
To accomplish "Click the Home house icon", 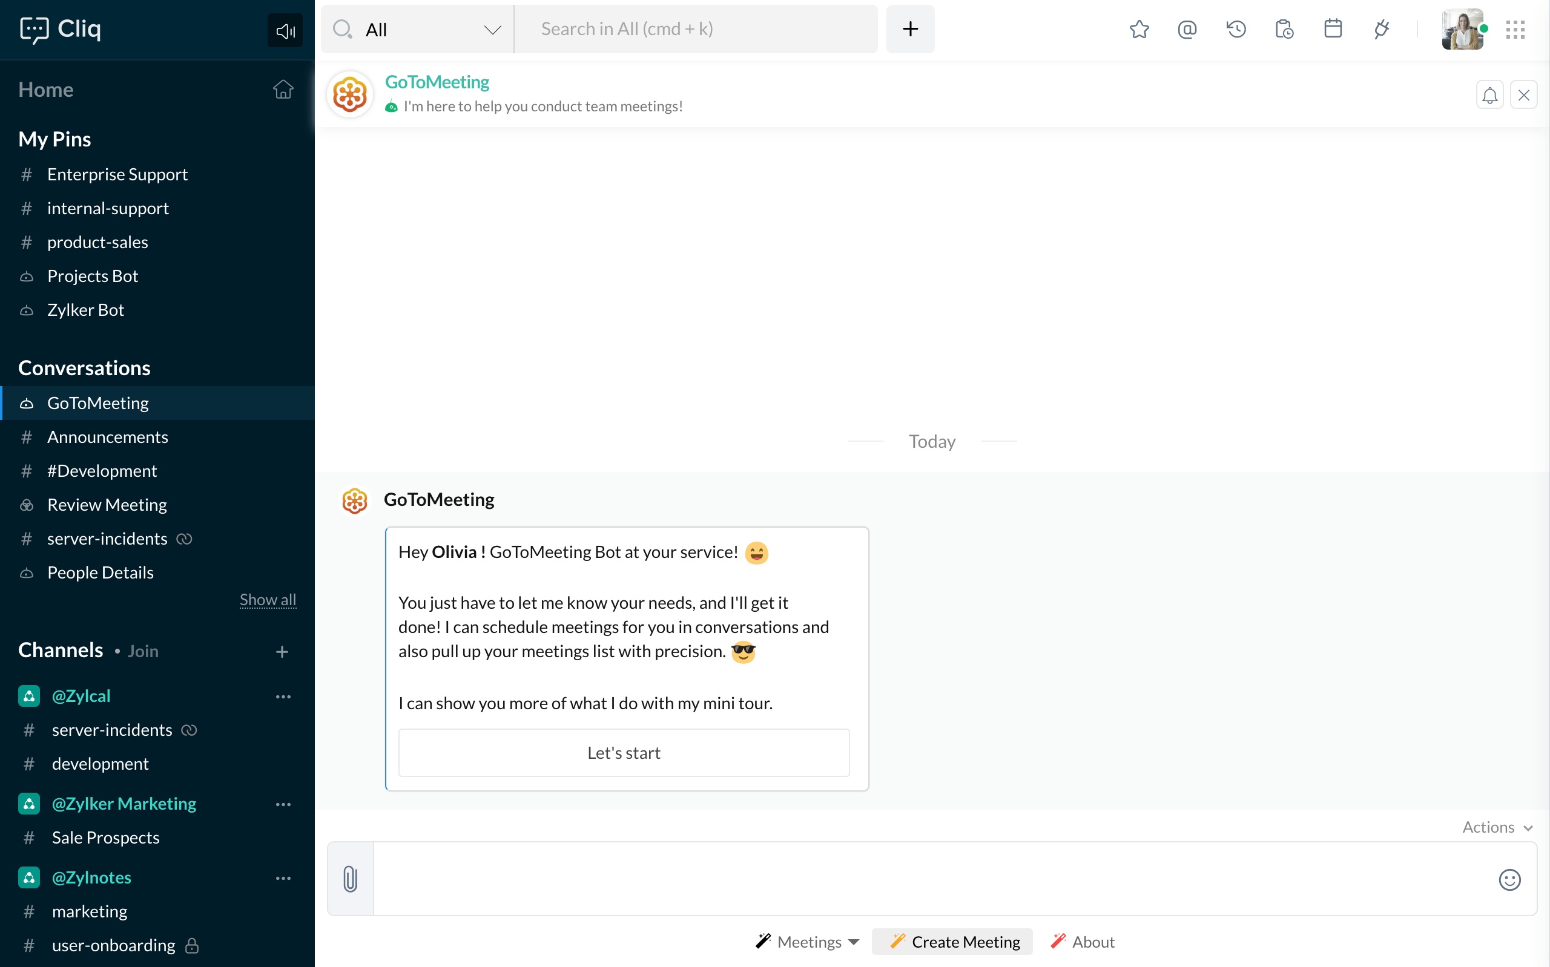I will pyautogui.click(x=283, y=90).
